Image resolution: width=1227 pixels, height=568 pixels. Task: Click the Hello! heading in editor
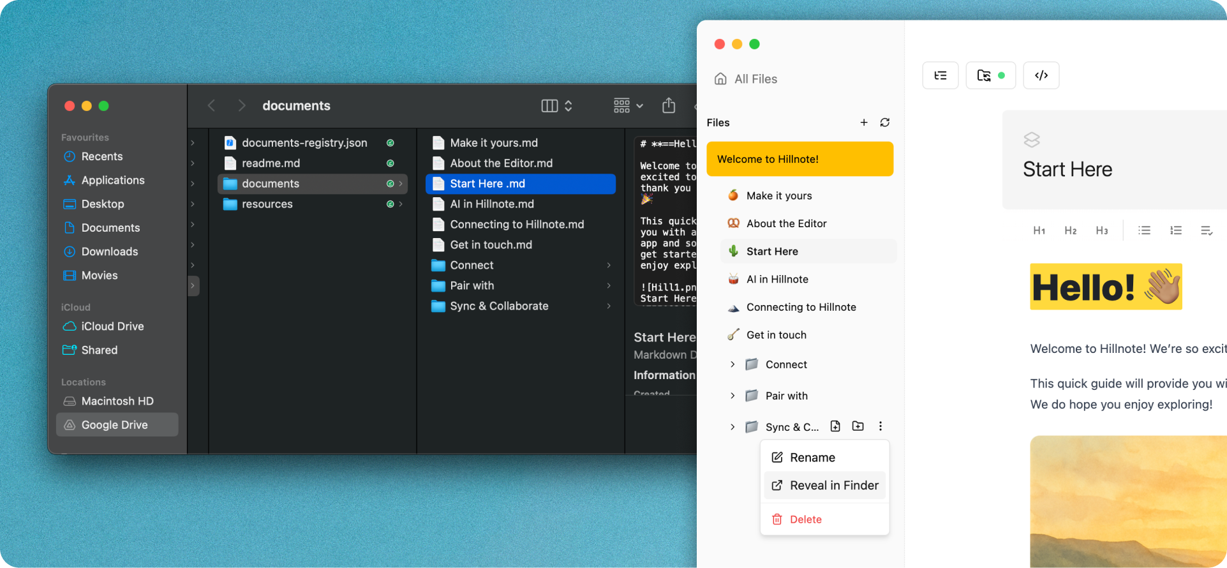pos(1106,287)
